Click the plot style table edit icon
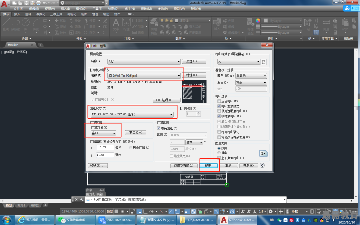Image resolution: width=360 pixels, height=225 pixels. 263,62
